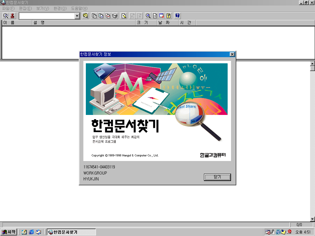Click inside the search text input field
The image size is (315, 236).
pyautogui.click(x=47, y=16)
